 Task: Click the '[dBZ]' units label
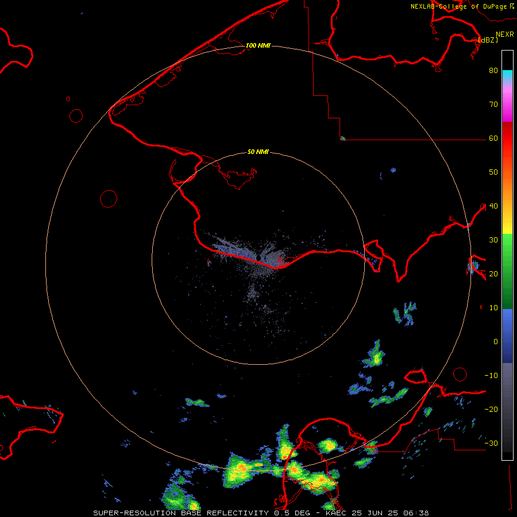[488, 40]
